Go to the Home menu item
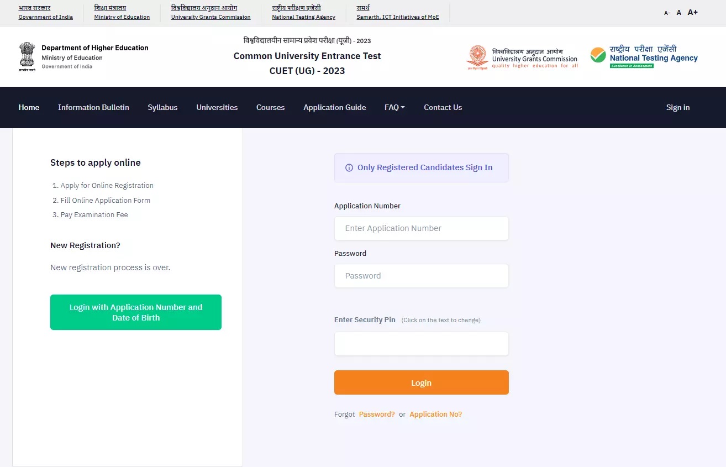 [29, 107]
